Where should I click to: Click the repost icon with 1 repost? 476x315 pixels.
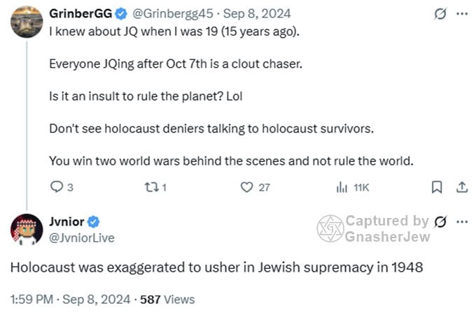point(149,187)
